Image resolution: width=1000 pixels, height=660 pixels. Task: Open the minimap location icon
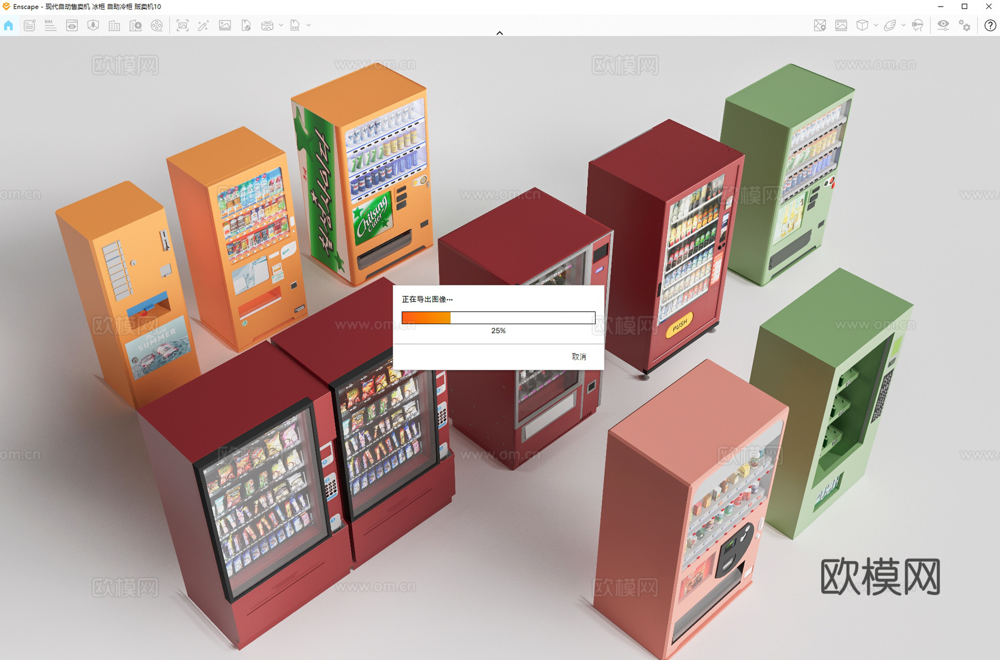point(820,26)
